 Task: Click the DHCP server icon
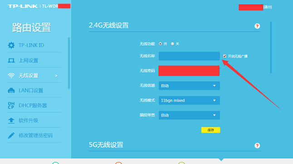[x=11, y=106]
